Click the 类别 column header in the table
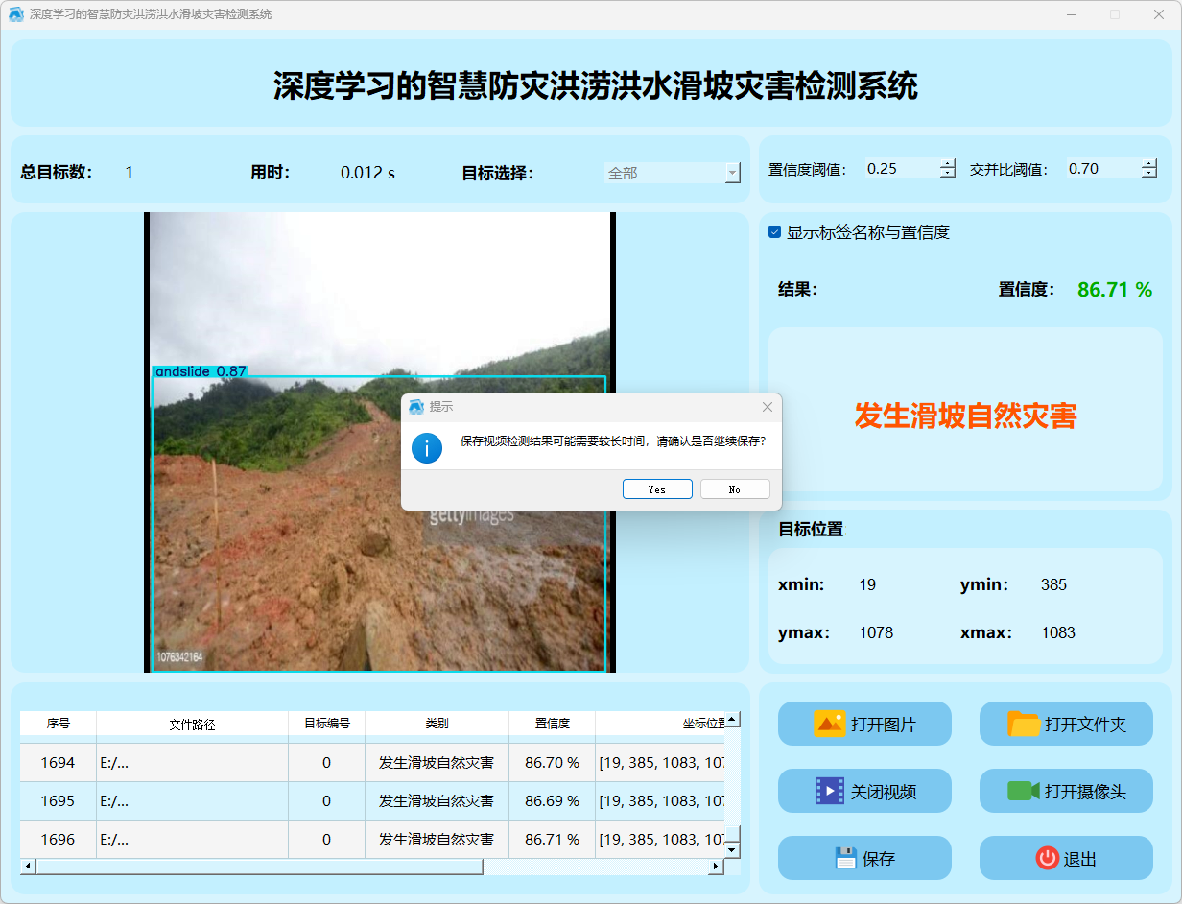1182x904 pixels. pyautogui.click(x=437, y=724)
